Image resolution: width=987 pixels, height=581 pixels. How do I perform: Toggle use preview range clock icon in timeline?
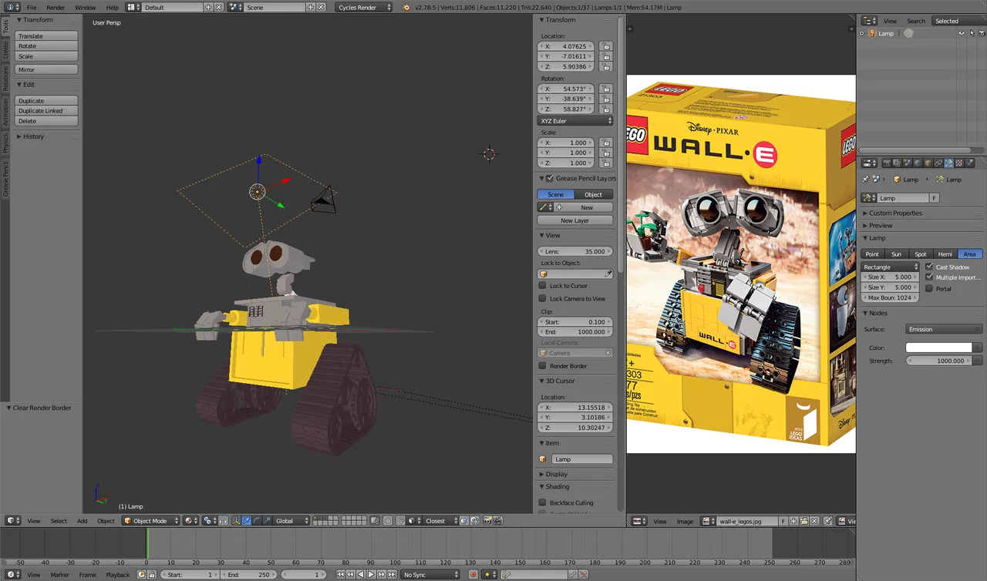click(x=141, y=574)
